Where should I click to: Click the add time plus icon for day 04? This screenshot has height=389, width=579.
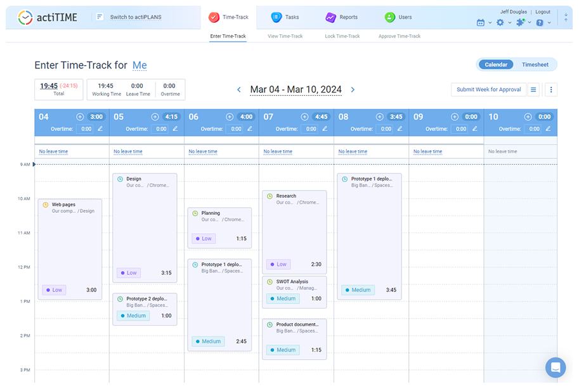80,117
